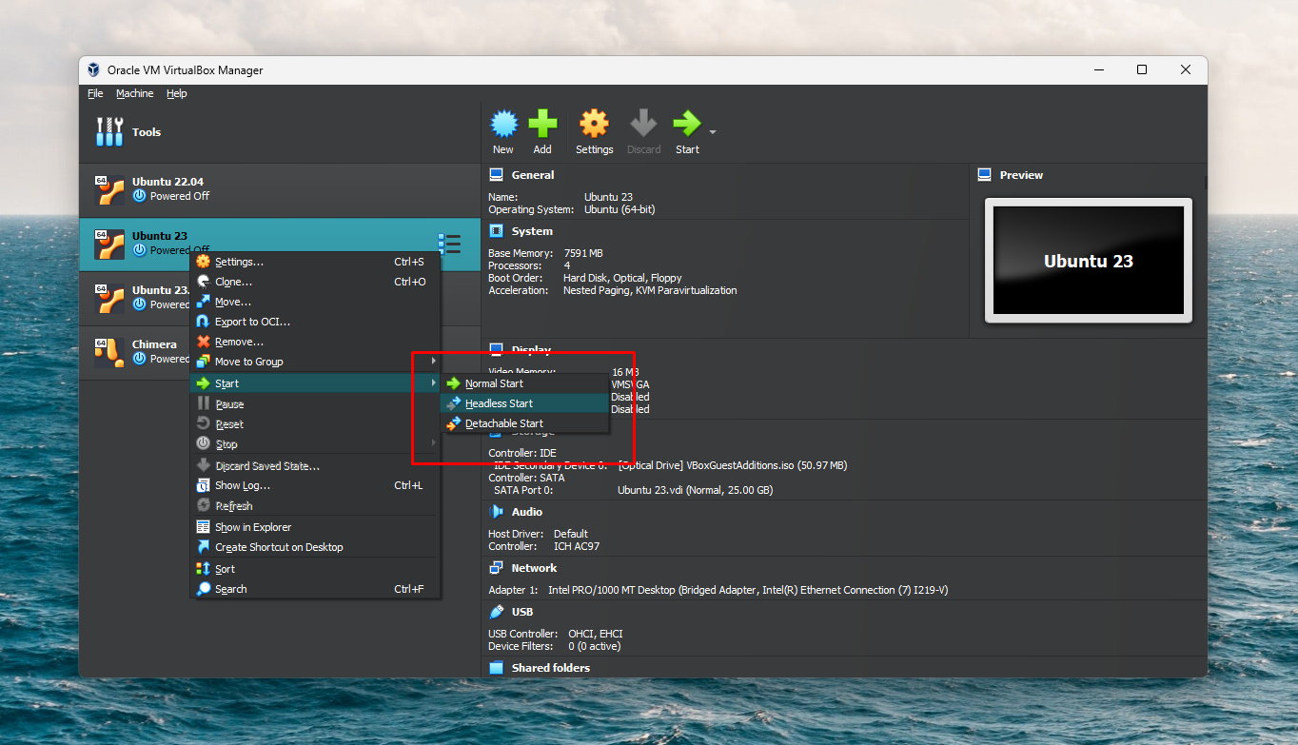Select the Tools entry in the sidebar
Screen dimensions: 1298x745
pyautogui.click(x=280, y=132)
